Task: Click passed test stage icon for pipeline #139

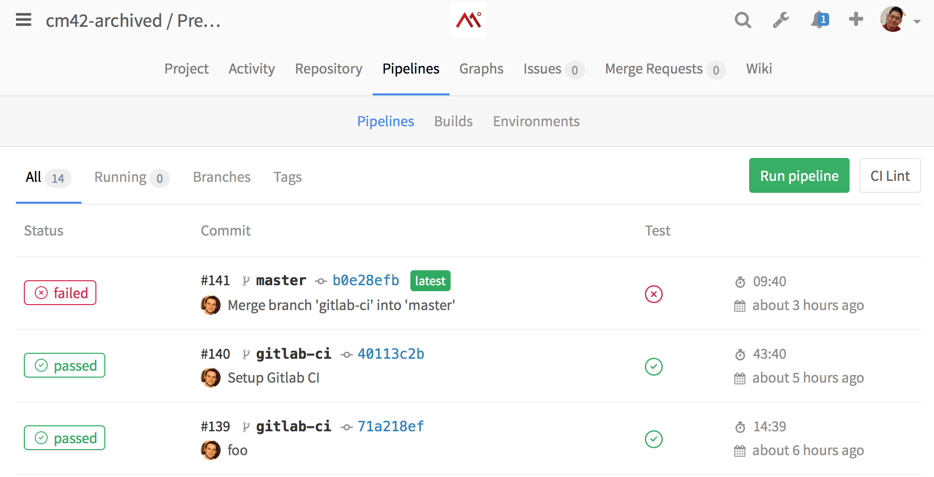Action: point(653,439)
